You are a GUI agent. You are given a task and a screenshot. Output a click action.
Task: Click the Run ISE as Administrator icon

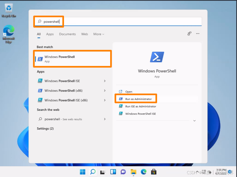click(120, 106)
